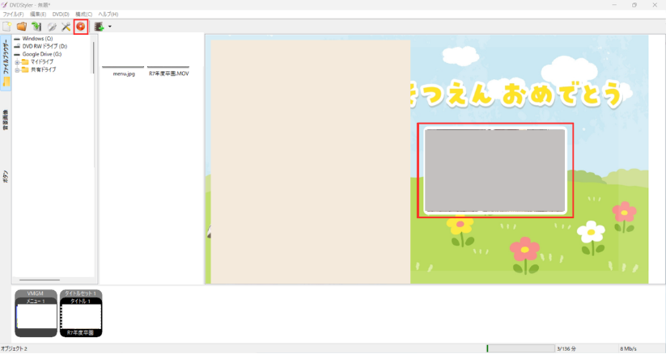
Task: Click the Save project icon
Action: [x=36, y=27]
